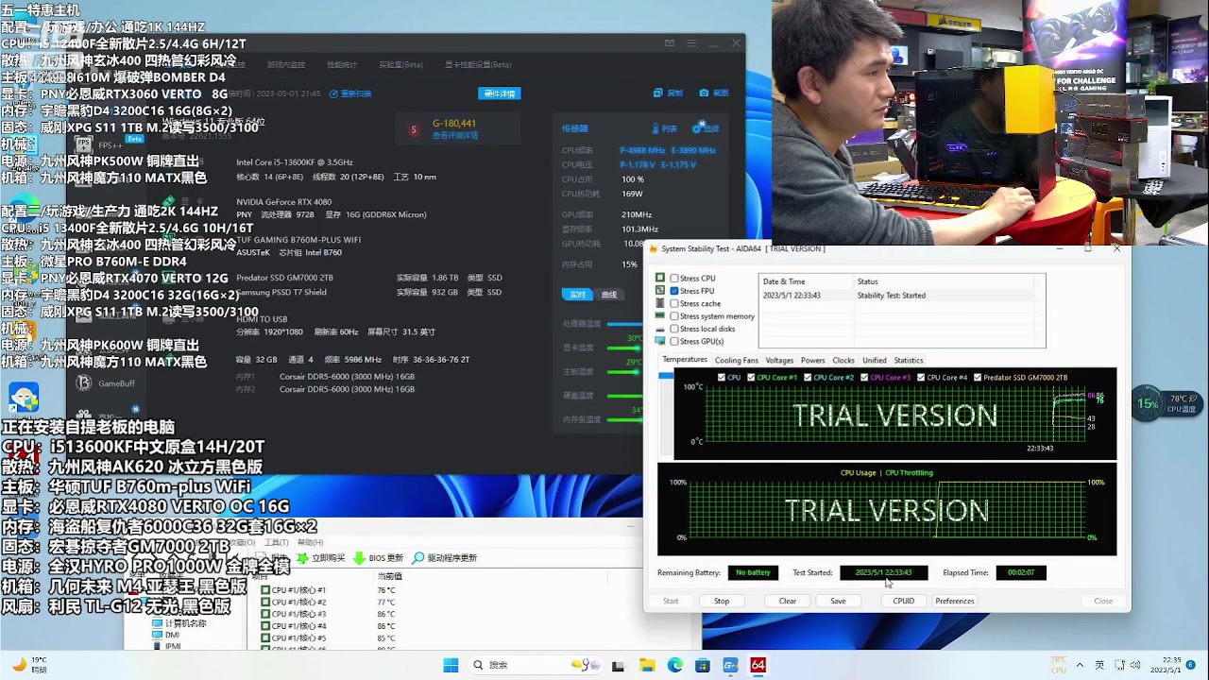Switch to the Powers tab
The width and height of the screenshot is (1209, 680).
point(813,360)
